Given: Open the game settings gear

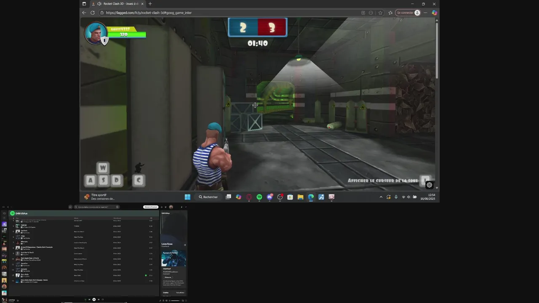Looking at the screenshot, I should tap(429, 185).
